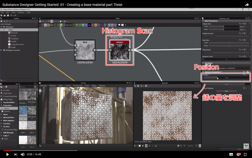The width and height of the screenshot is (252, 158).
Task: Collapse the Metal.sbs* package tree
Action: [x=2, y=27]
